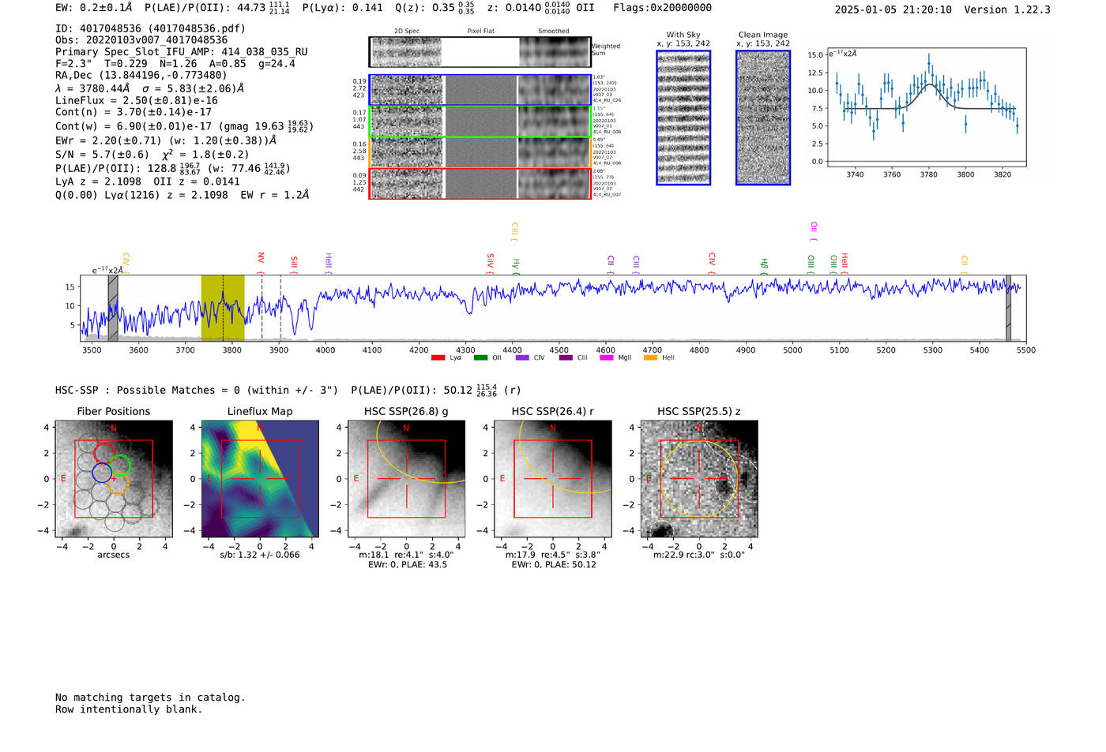The width and height of the screenshot is (1106, 752).
Task: Click the red SiII line marker
Action: pos(294,264)
